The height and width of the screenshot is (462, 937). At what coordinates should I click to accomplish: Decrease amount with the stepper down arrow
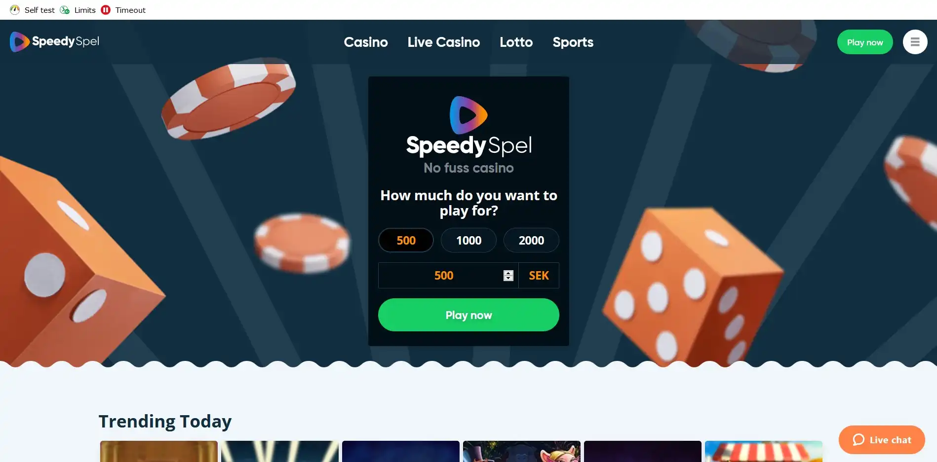(508, 279)
